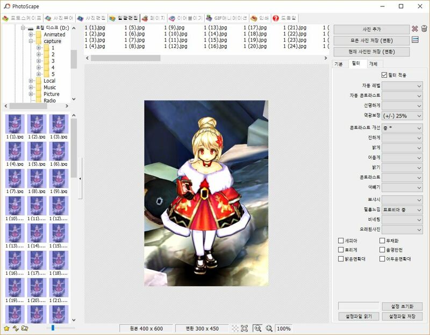Enable the 세피아 checkbox
The width and height of the screenshot is (430, 335).
coord(341,241)
